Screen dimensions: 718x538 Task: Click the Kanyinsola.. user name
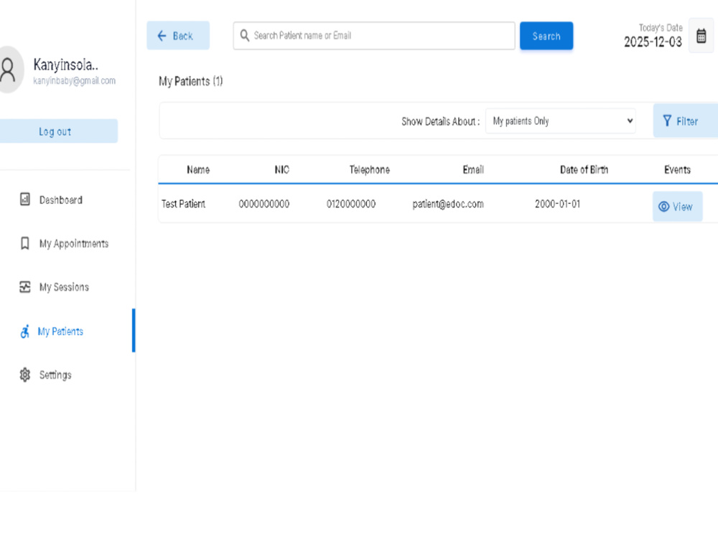65,65
